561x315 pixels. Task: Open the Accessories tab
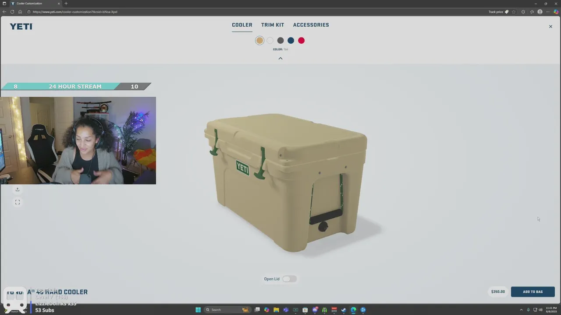pyautogui.click(x=311, y=25)
